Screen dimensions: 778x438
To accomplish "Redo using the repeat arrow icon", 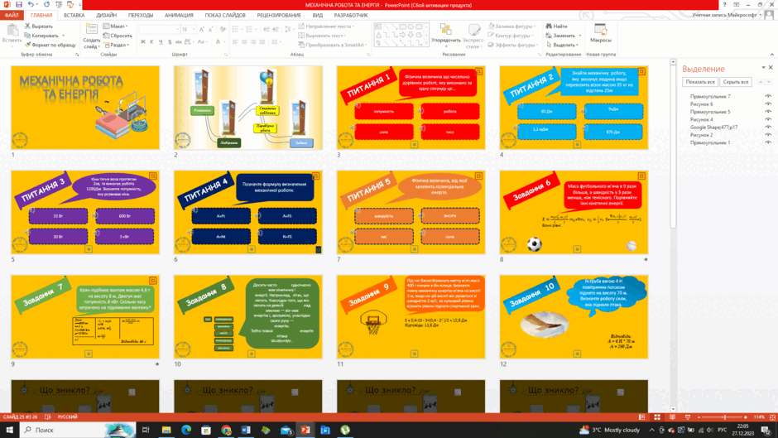I will coord(46,4).
